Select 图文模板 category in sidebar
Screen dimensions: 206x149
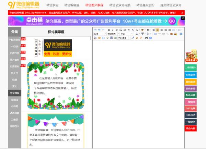pyautogui.click(x=14, y=93)
